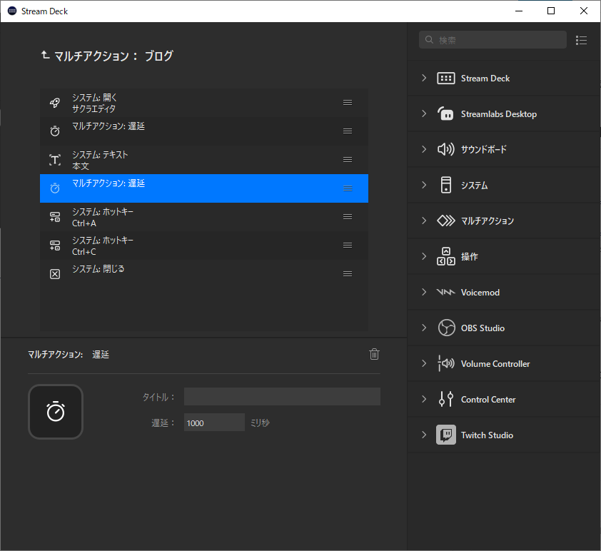Image resolution: width=601 pixels, height=551 pixels.
Task: Delete the selected 遅延 action with the trash icon
Action: click(x=375, y=354)
